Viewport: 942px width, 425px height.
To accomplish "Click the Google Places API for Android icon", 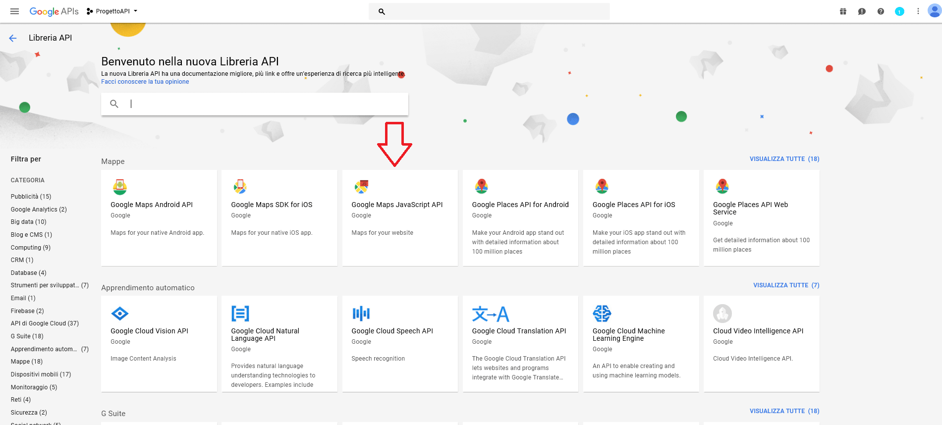I will pos(481,187).
